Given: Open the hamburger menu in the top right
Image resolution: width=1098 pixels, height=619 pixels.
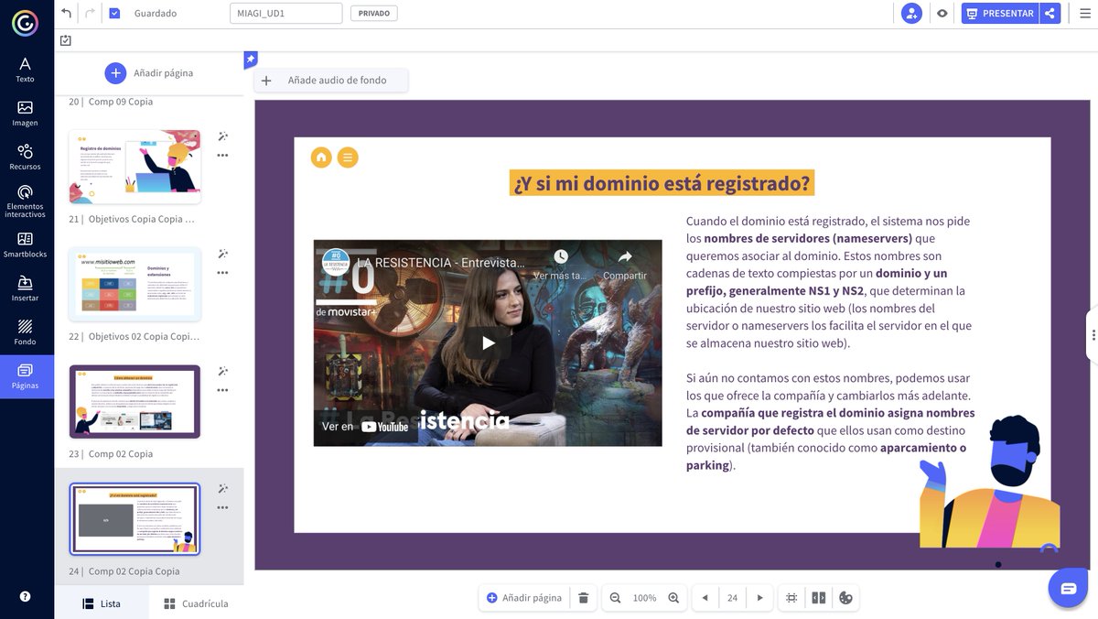Looking at the screenshot, I should point(1084,13).
